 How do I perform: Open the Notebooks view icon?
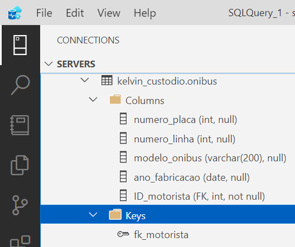click(20, 125)
